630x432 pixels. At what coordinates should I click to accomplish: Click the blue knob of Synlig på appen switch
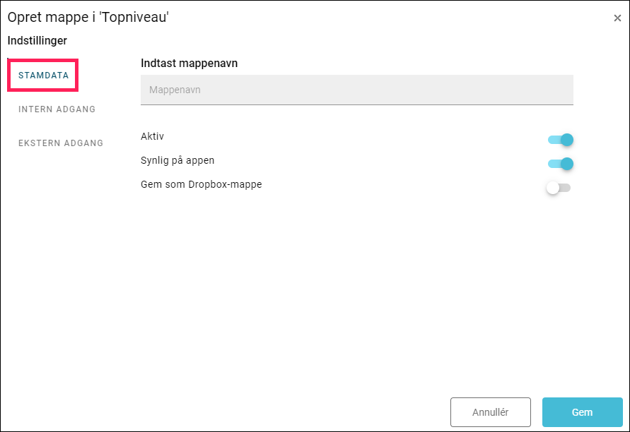(x=567, y=164)
